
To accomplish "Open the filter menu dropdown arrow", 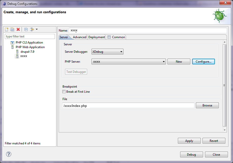I will tap(37, 29).
